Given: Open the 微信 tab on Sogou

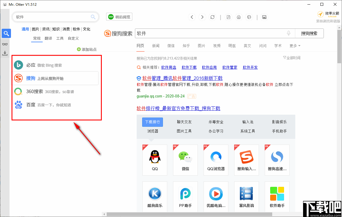Looking at the screenshot, I should [171, 46].
